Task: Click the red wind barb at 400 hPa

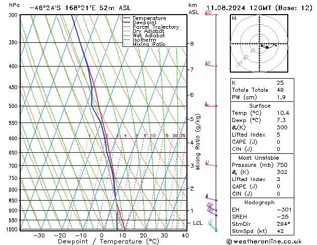Action: click(x=211, y=64)
